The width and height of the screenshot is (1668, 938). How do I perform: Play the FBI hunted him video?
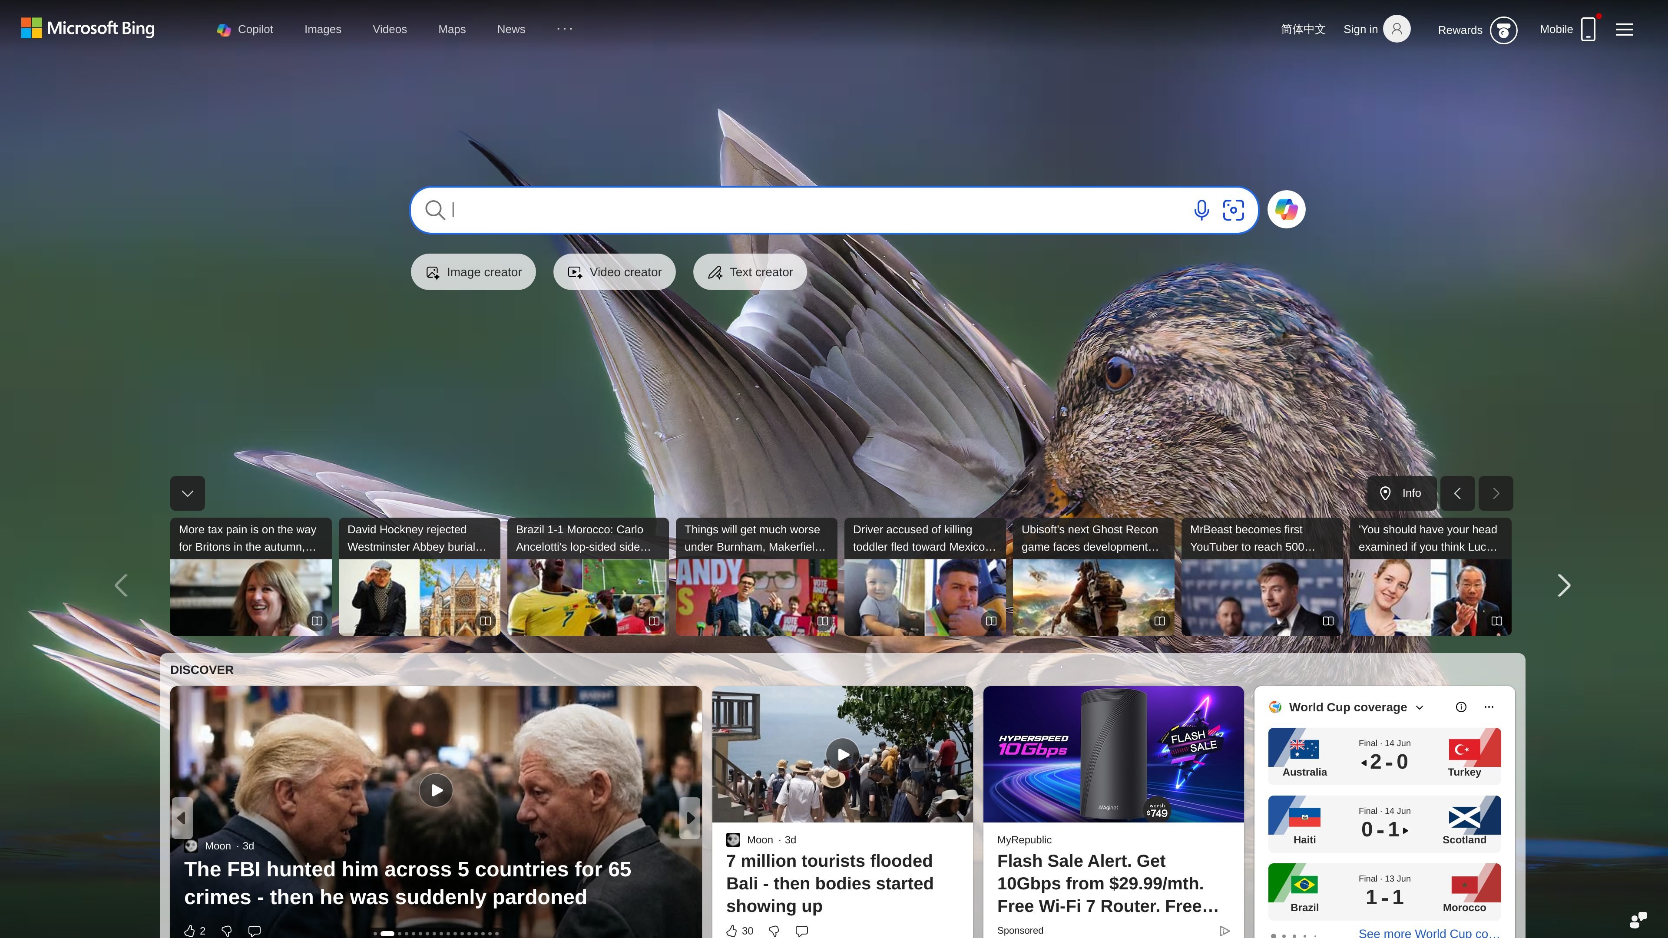pyautogui.click(x=437, y=790)
